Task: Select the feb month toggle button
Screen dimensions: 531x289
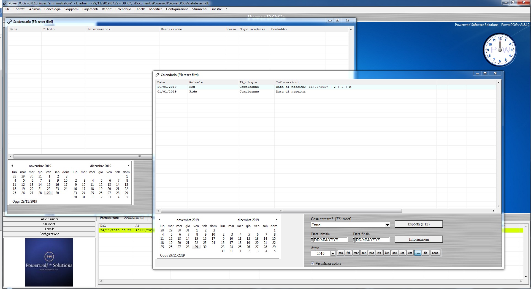Action: pos(348,253)
